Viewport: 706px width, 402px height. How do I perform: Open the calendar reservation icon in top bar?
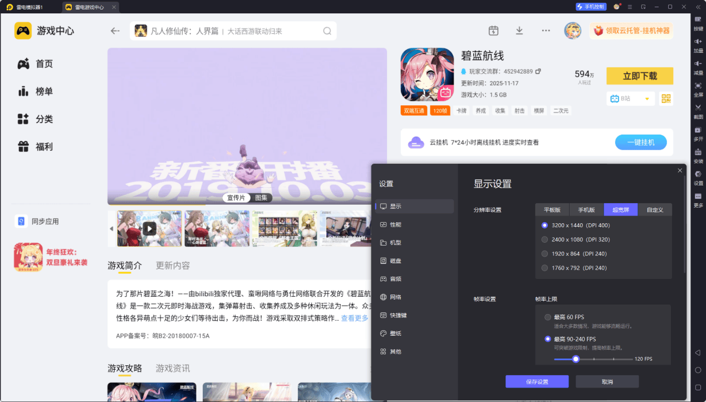493,31
